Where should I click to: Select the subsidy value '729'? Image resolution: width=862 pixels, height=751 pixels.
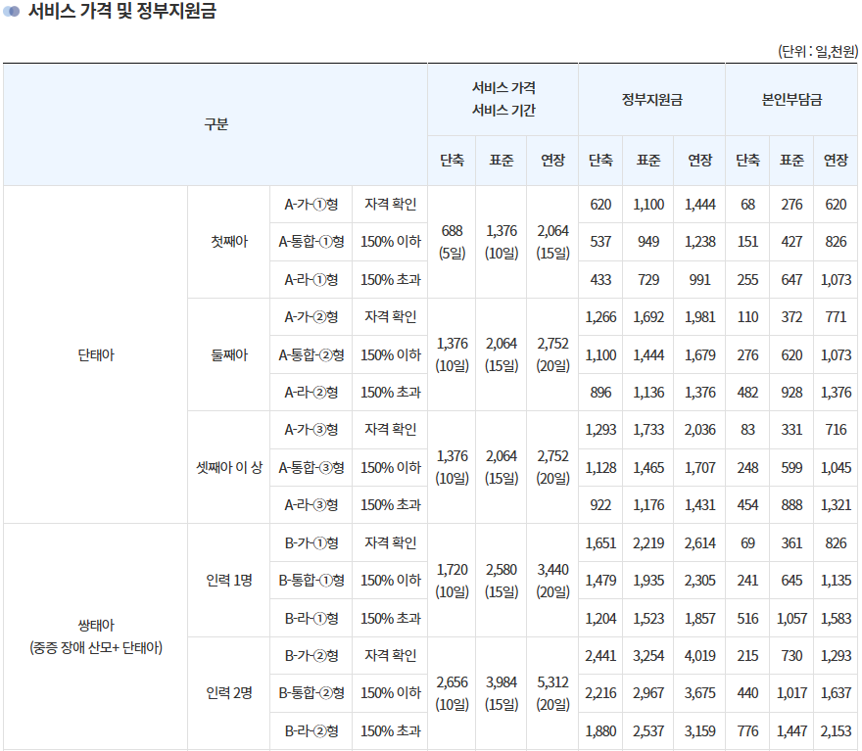(648, 280)
